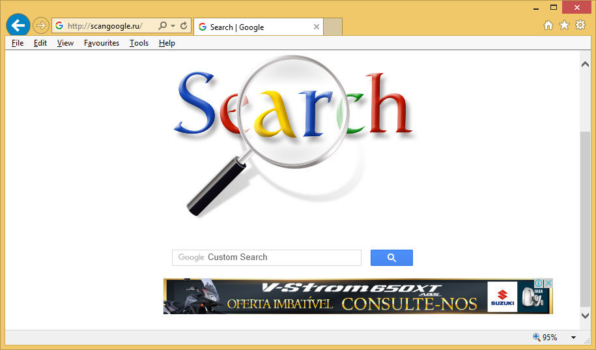
Task: Click the Forward arrow button
Action: pyautogui.click(x=40, y=26)
